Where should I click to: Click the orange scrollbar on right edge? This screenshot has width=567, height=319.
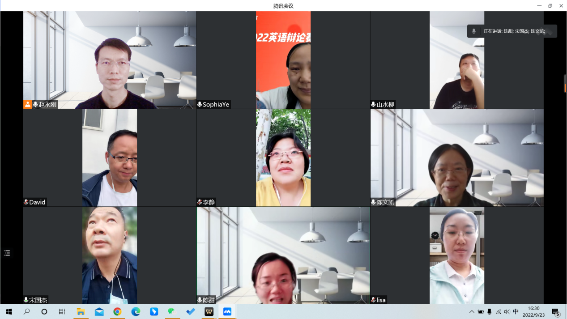565,84
